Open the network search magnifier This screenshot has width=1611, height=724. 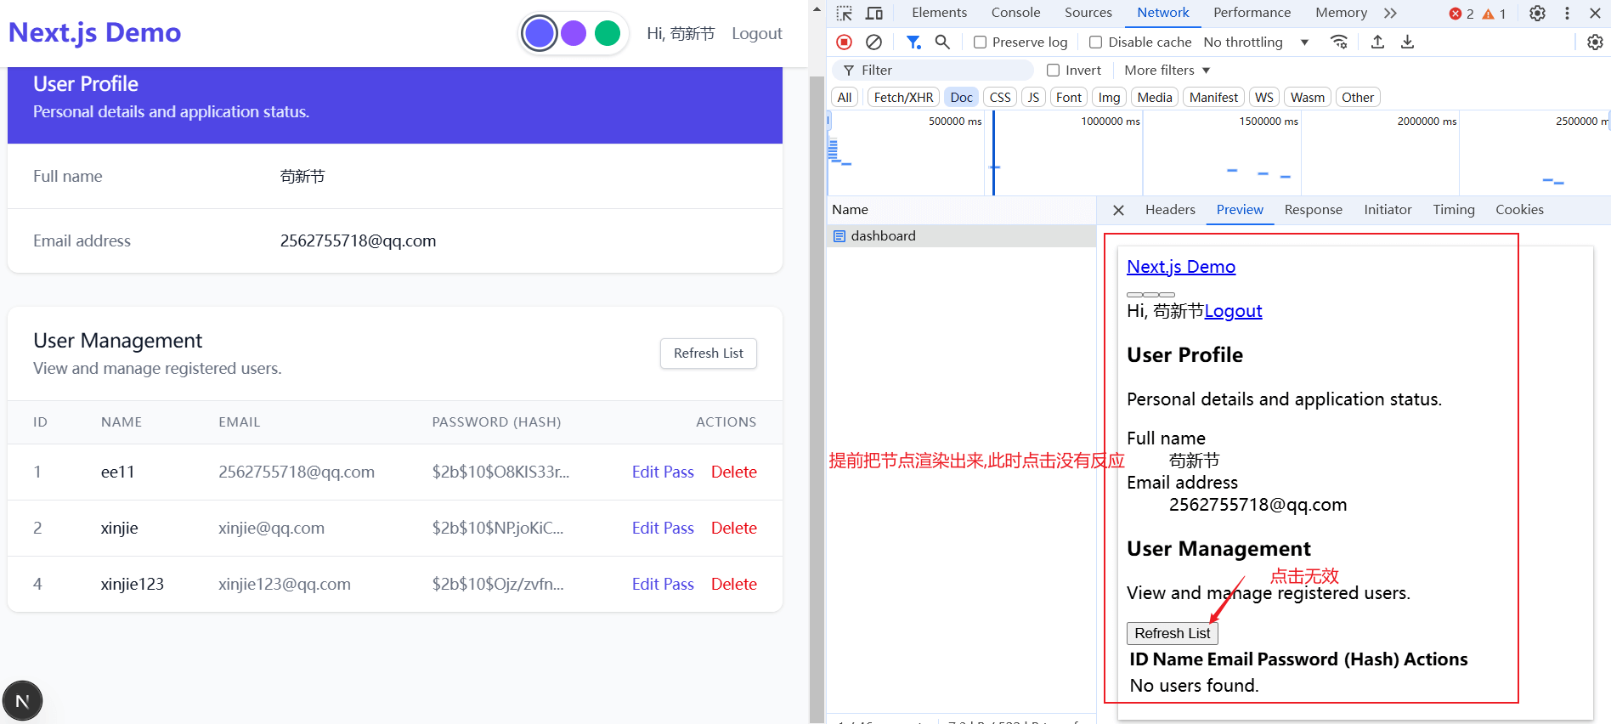pyautogui.click(x=942, y=42)
